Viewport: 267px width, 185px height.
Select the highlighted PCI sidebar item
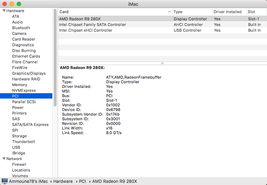click(x=26, y=96)
